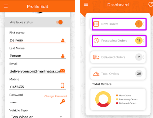Click the Vehicle Type dropdown arrow
Screen dimensions: 153x118
click(61, 117)
